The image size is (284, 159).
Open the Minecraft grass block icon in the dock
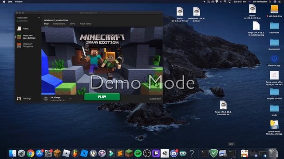pos(129,153)
